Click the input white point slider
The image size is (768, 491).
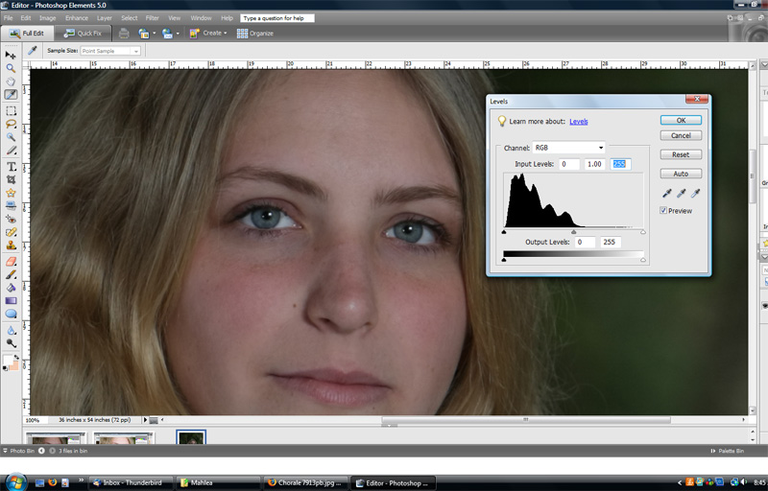[643, 232]
